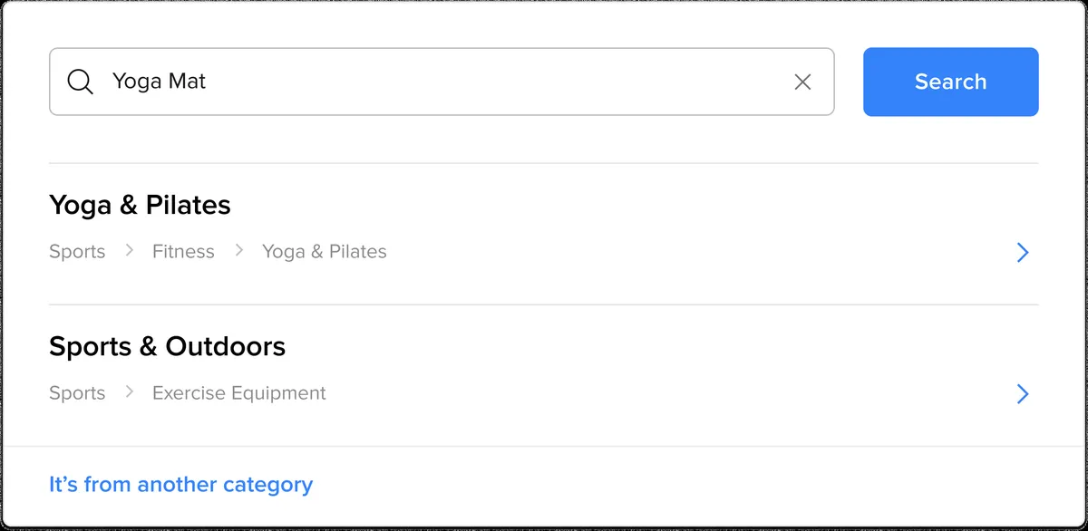Screen dimensions: 1088x531
Task: Click the bold Yoga & Pilates heading
Action: [140, 205]
